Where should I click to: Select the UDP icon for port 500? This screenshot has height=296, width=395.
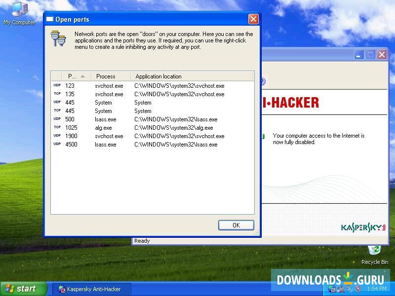57,119
